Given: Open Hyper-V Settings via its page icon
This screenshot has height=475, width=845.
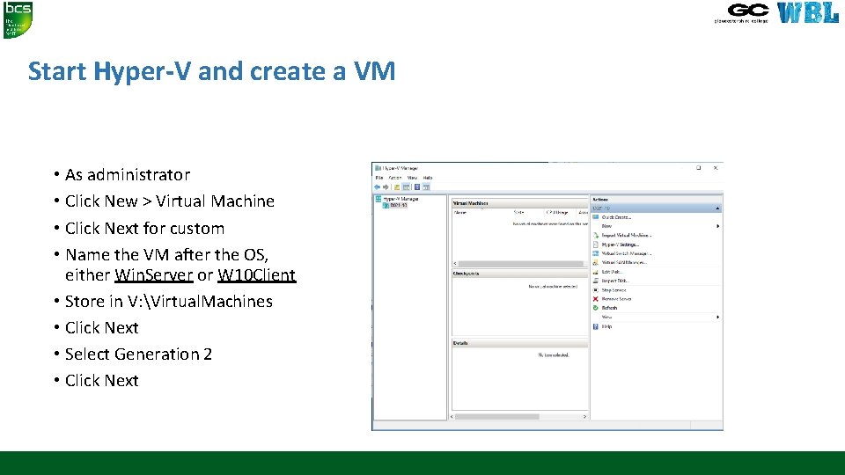Looking at the screenshot, I should point(596,245).
